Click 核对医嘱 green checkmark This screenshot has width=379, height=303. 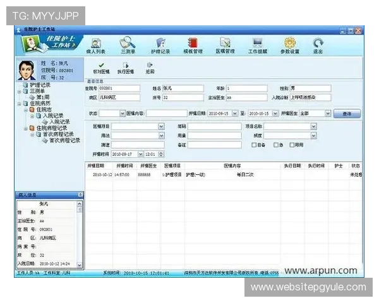point(101,68)
